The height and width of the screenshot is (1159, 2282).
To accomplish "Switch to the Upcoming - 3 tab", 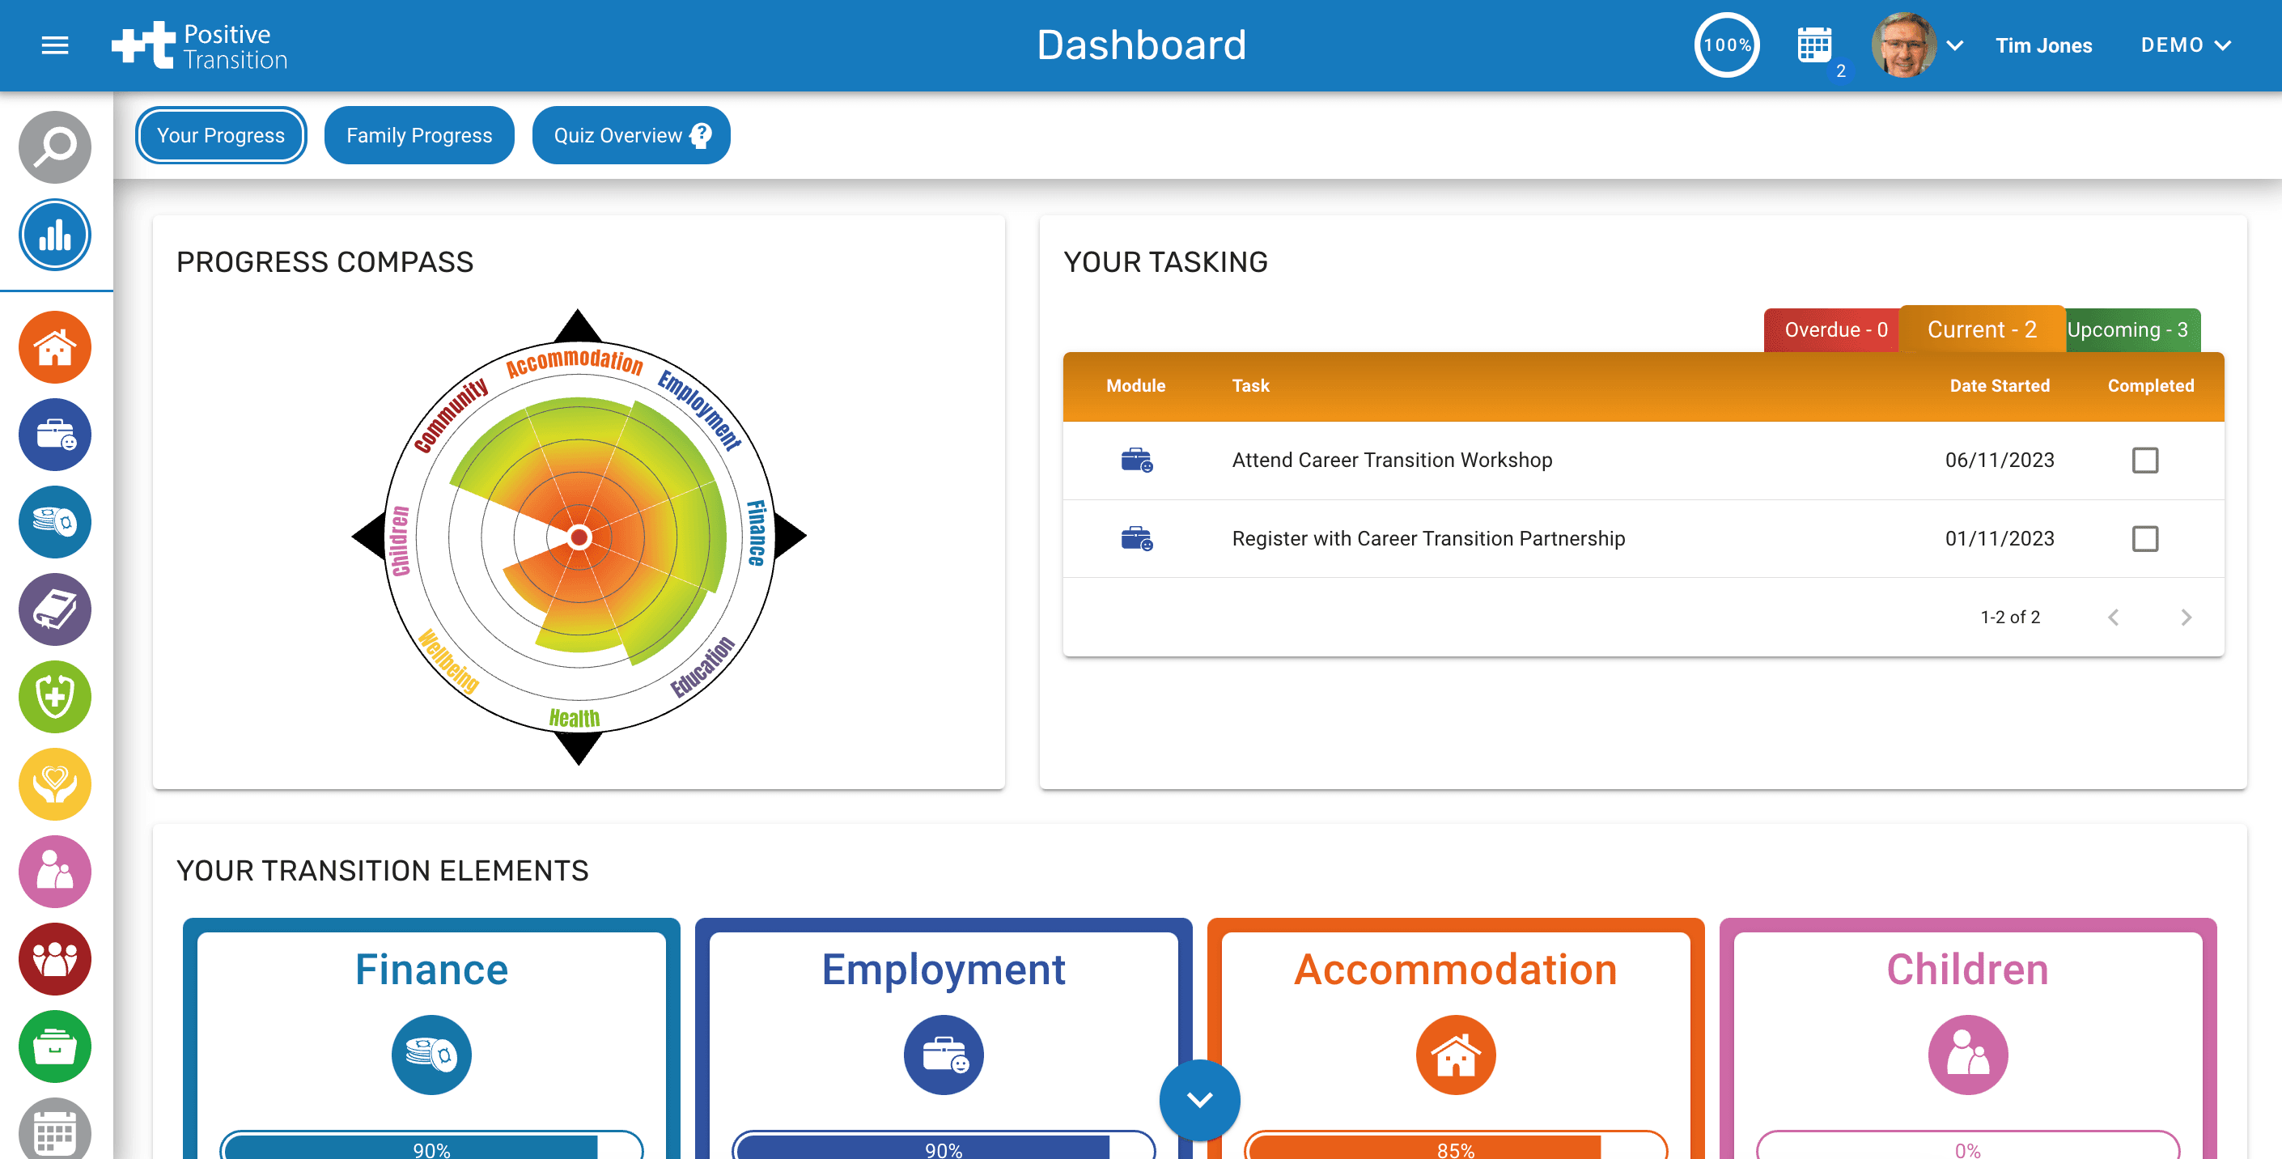I will 2128,329.
